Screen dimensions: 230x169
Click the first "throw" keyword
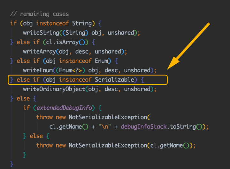coord(44,117)
